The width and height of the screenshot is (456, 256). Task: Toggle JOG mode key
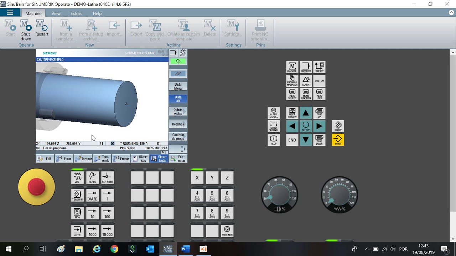(77, 177)
